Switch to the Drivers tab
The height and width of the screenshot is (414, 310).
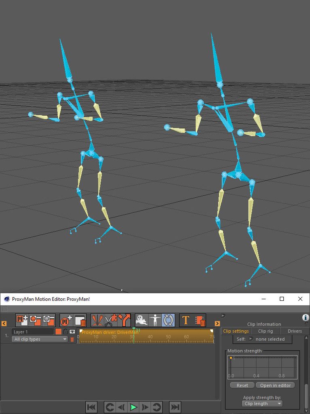click(295, 331)
